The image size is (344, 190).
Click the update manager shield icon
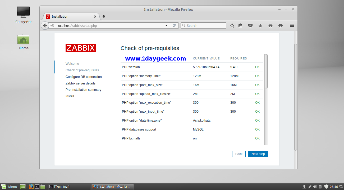pyautogui.click(x=326, y=187)
